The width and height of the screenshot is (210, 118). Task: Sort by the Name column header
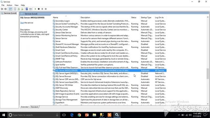point(55,17)
